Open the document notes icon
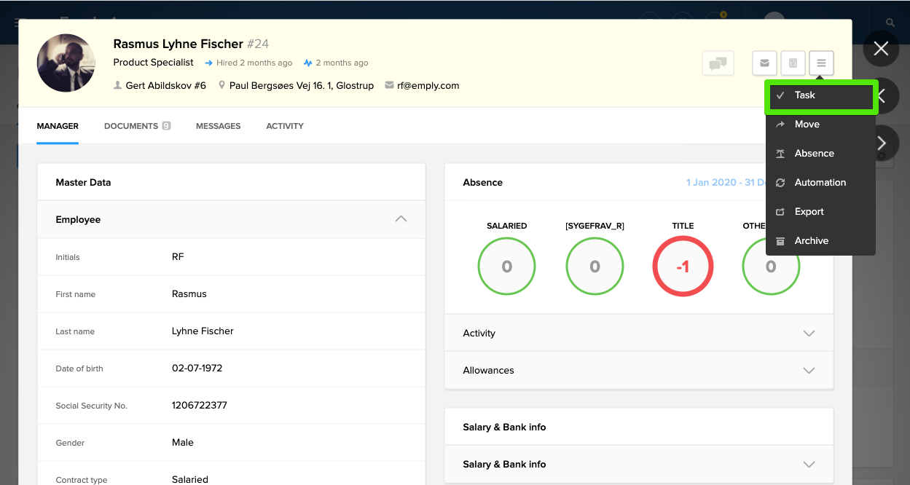The image size is (910, 485). click(x=793, y=63)
